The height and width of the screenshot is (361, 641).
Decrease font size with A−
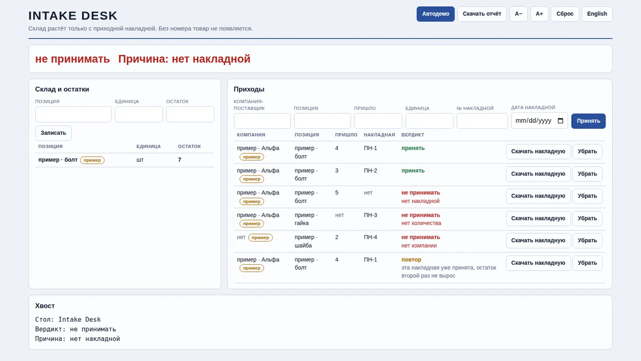pyautogui.click(x=519, y=14)
